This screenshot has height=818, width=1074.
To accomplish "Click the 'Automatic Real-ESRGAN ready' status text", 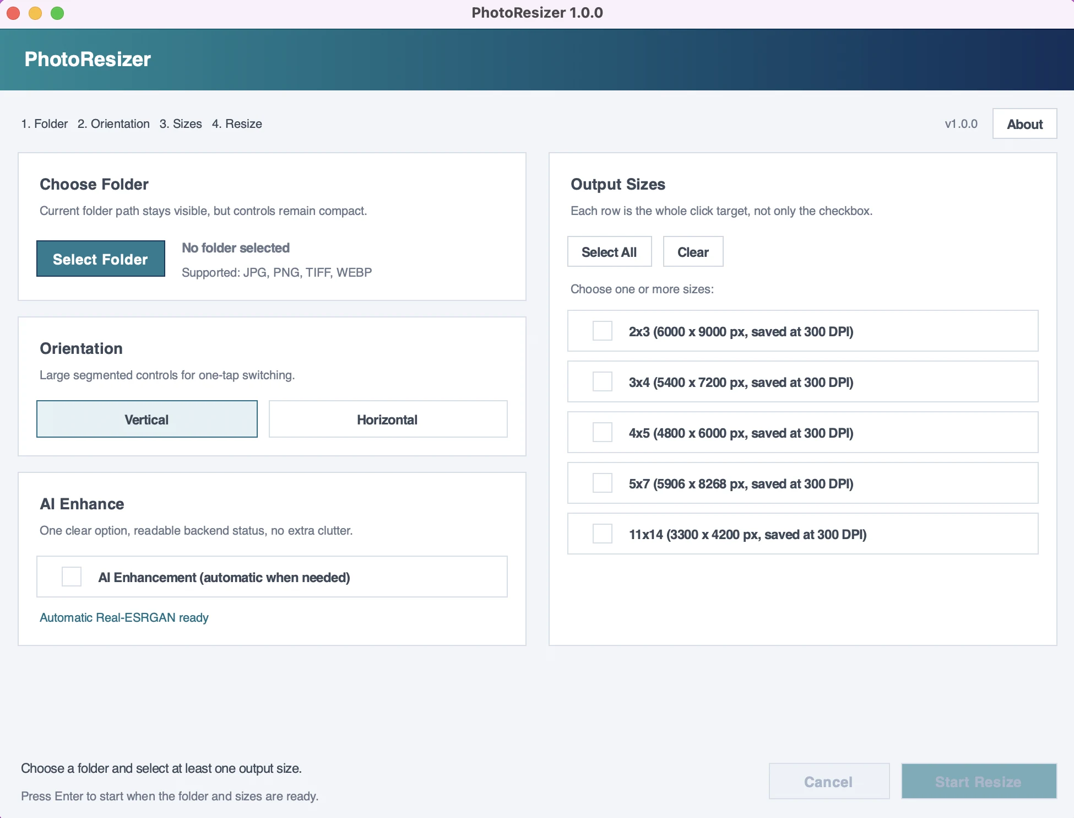I will 124,617.
